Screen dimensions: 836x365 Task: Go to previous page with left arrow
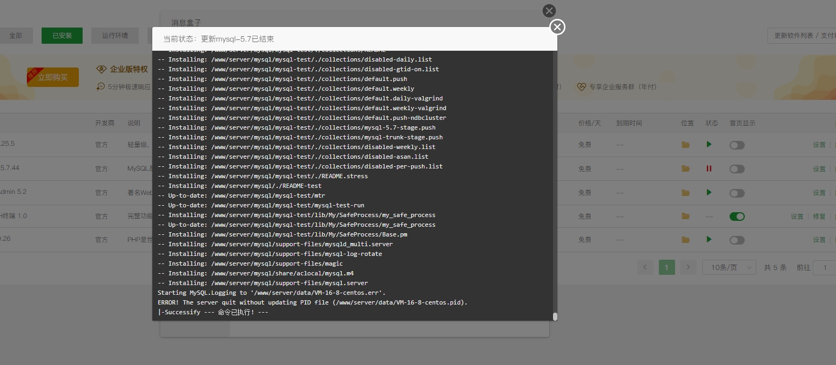click(x=645, y=267)
